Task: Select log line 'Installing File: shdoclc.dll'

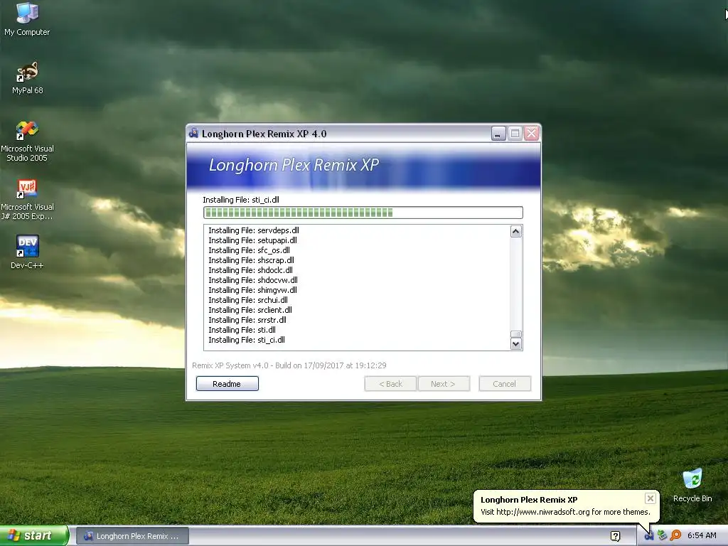Action: tap(251, 270)
